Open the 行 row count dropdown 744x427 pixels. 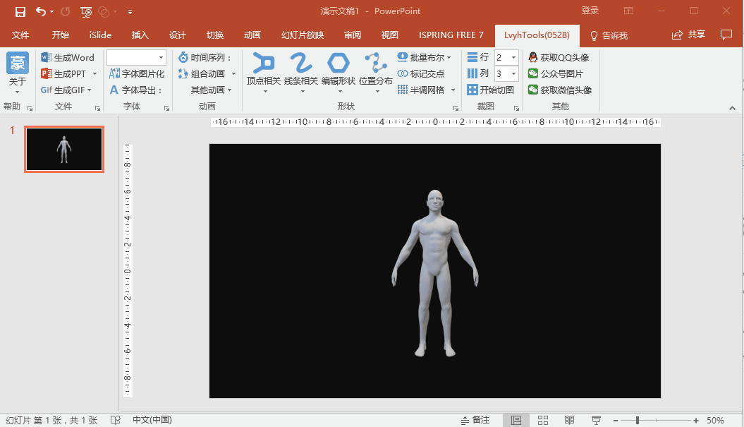[x=513, y=57]
